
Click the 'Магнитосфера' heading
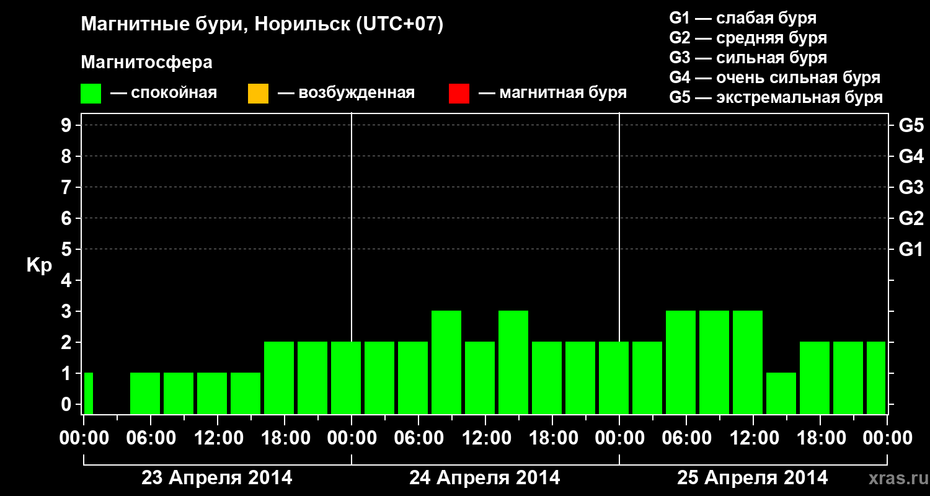(x=146, y=63)
